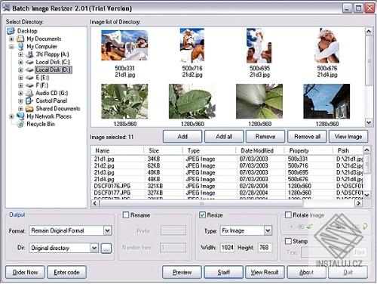Click the My Documents folder icon
The image size is (377, 284).
coord(20,39)
